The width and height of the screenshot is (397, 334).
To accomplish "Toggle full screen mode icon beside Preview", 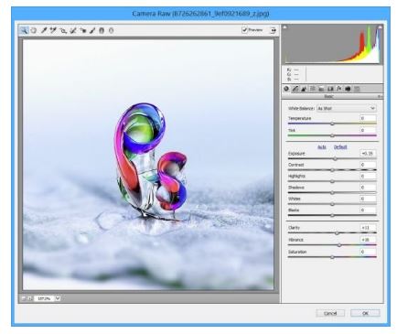I will tap(273, 30).
